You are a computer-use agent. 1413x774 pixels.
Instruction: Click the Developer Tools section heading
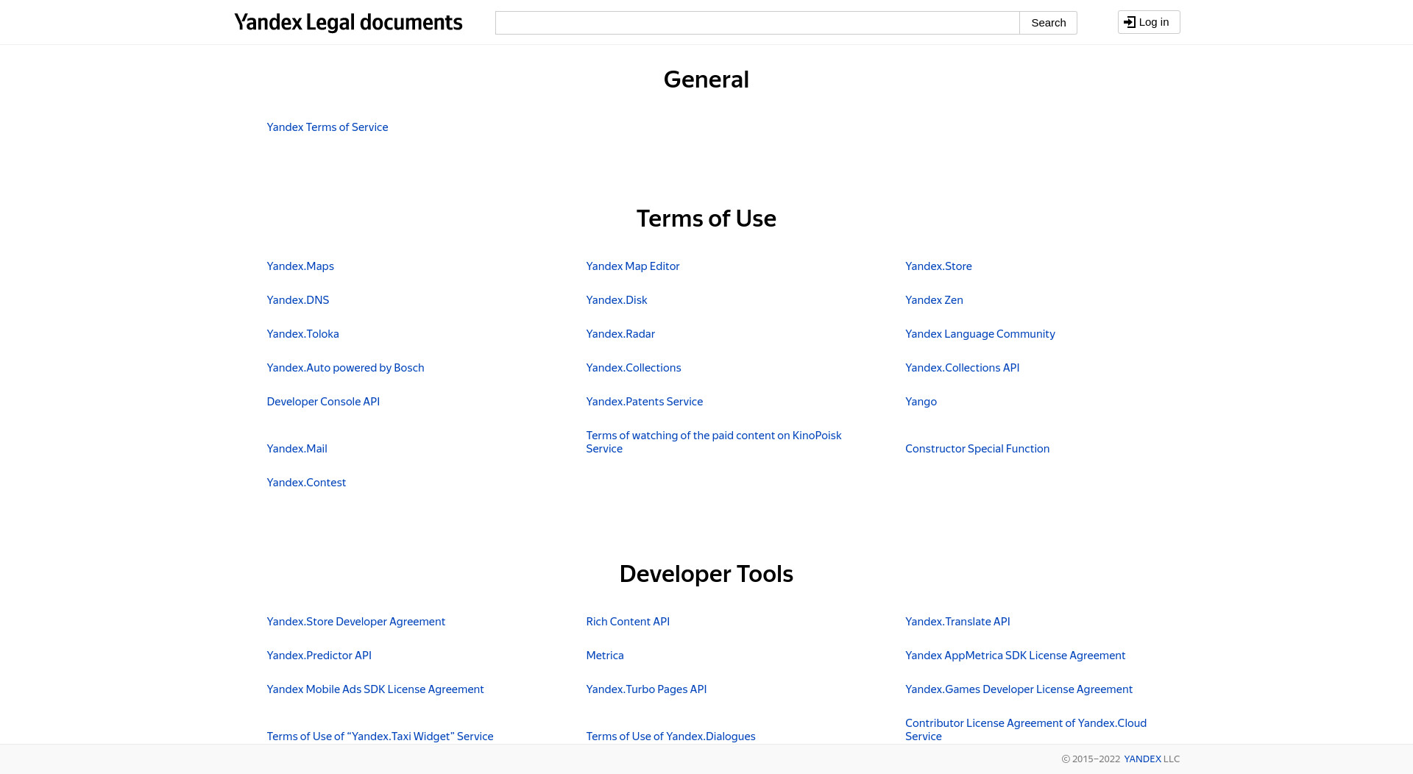[x=706, y=574]
